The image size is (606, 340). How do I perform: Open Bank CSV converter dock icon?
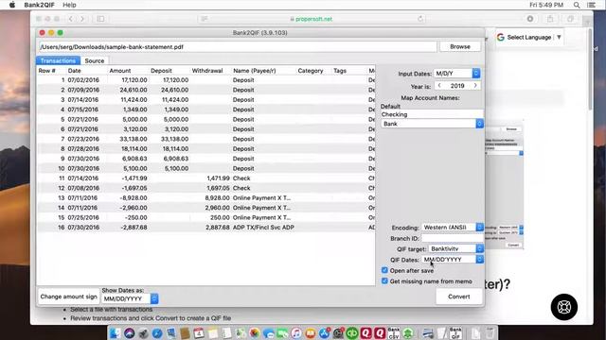(394, 332)
